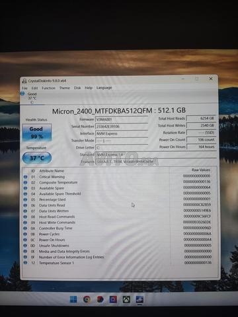Click the Drive Letter C: field
The width and height of the screenshot is (238, 317).
(x=122, y=147)
